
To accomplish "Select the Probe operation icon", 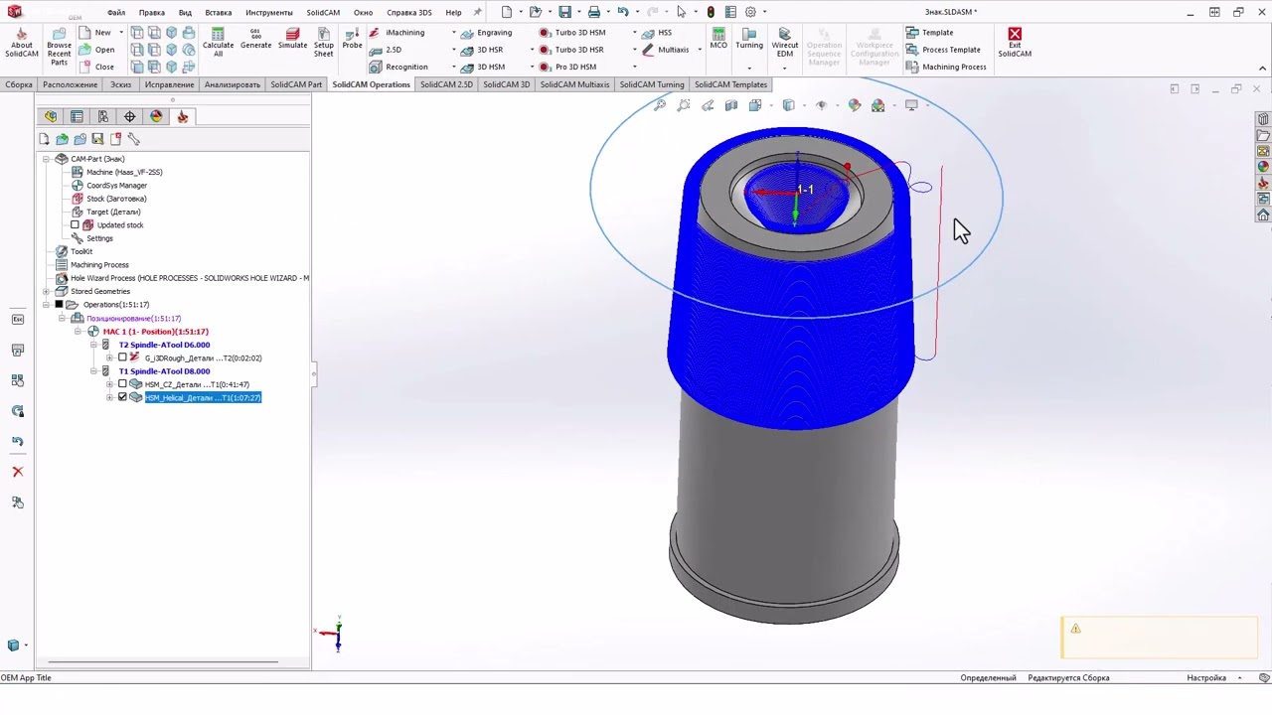I will click(352, 39).
